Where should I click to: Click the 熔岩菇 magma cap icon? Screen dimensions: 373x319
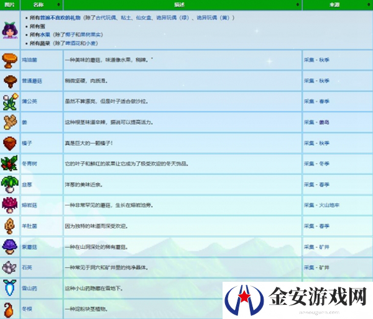(x=9, y=205)
